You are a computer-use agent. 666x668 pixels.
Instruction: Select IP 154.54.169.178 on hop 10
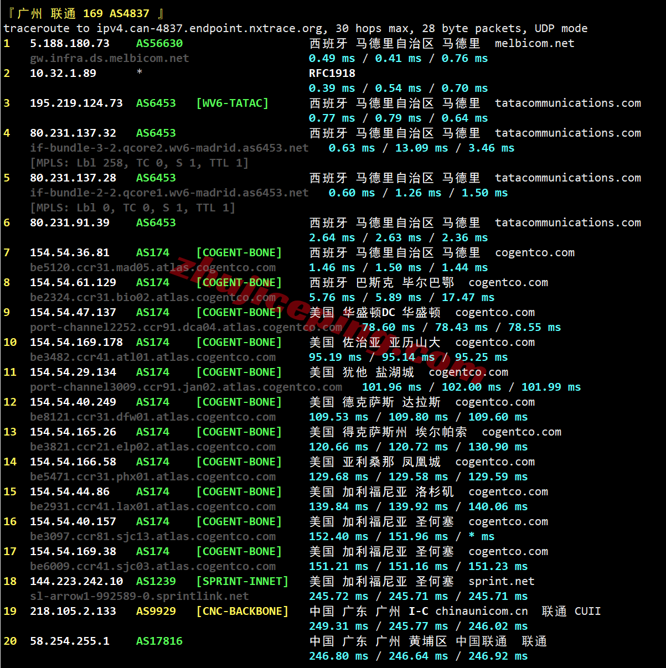(x=76, y=342)
